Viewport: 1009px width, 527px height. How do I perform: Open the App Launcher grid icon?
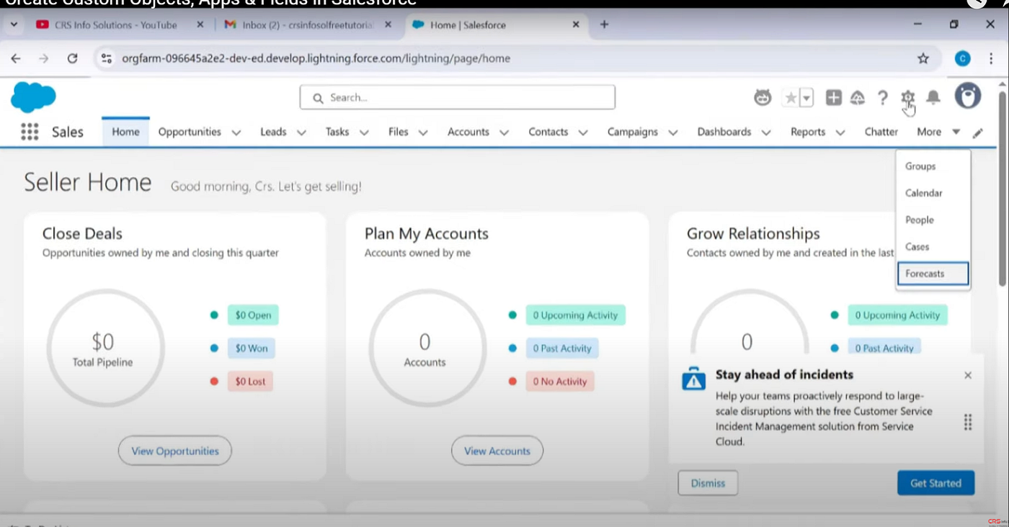click(30, 132)
